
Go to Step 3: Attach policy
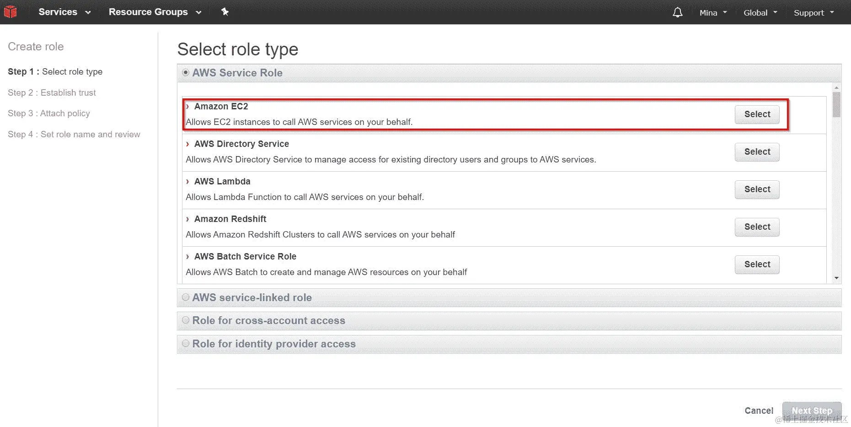pyautogui.click(x=49, y=113)
